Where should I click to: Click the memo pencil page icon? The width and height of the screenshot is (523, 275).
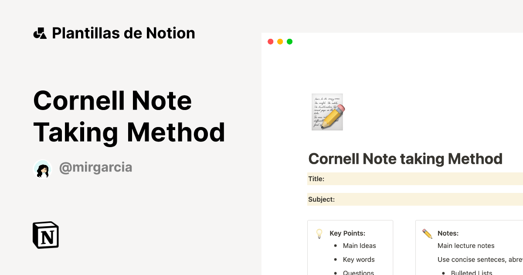pyautogui.click(x=328, y=111)
